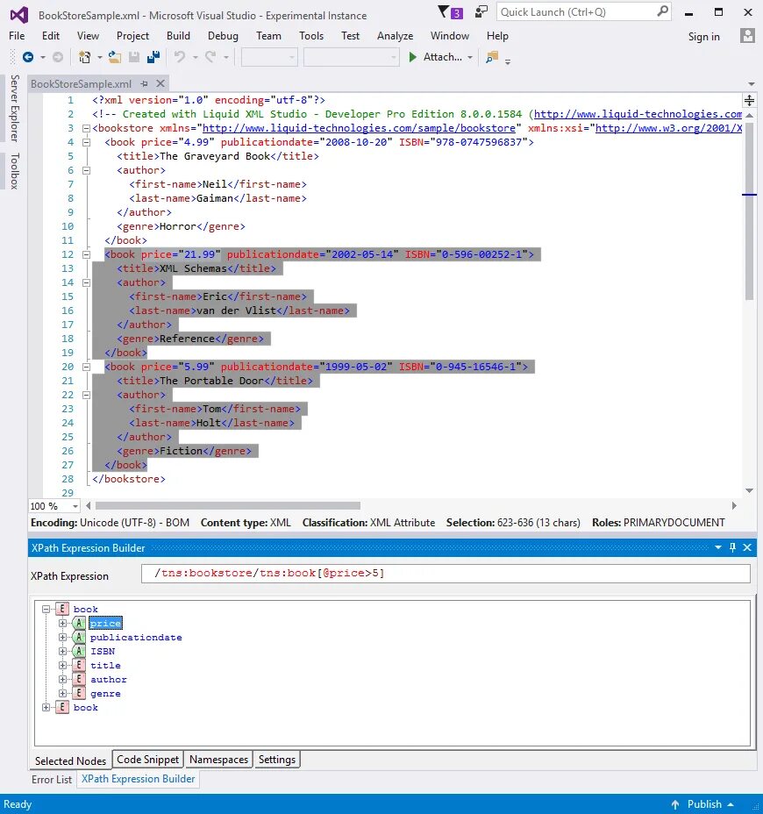The image size is (763, 814).
Task: Close the XPath Expression Builder panel
Action: coord(747,547)
